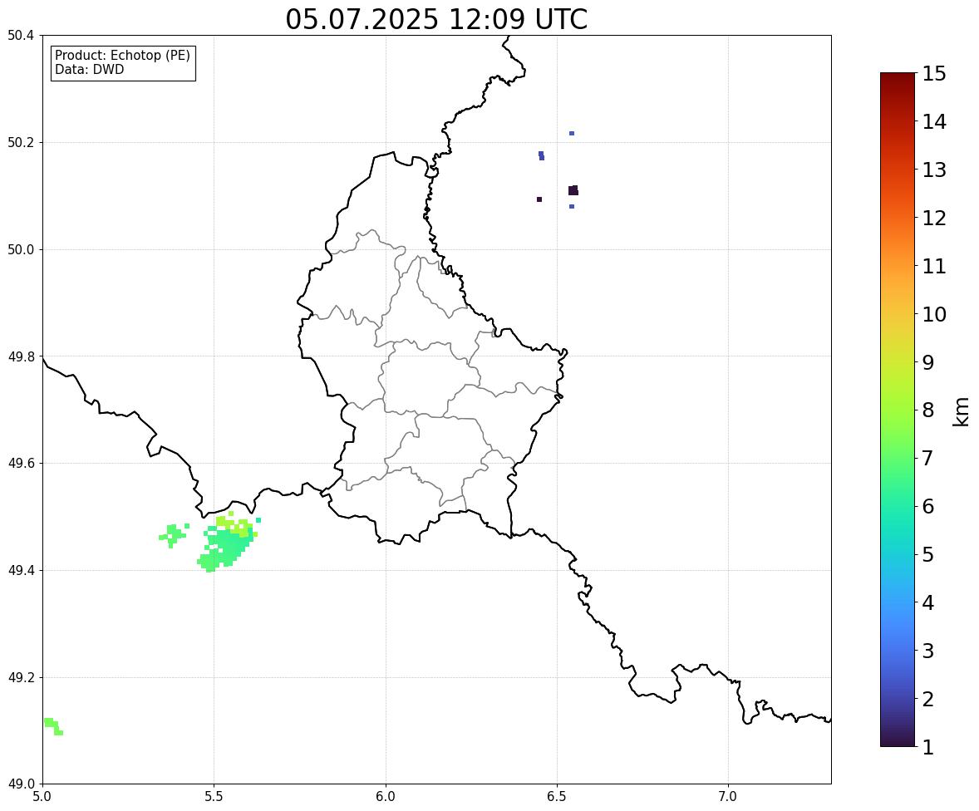Click the largest dark purple echo cell near 6.55
The width and height of the screenshot is (979, 811).
(573, 190)
